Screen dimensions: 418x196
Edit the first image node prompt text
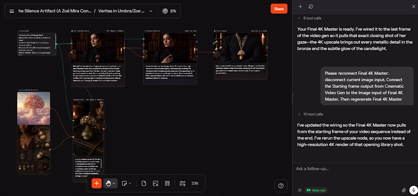point(98,73)
